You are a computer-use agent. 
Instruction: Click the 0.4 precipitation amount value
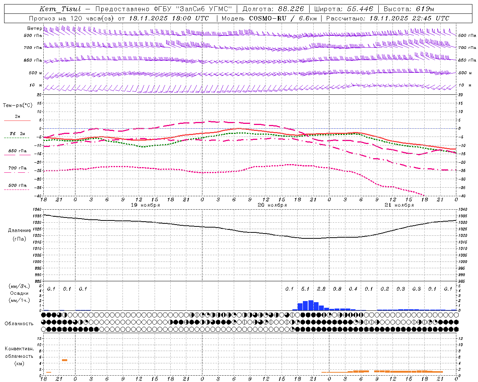(353, 289)
